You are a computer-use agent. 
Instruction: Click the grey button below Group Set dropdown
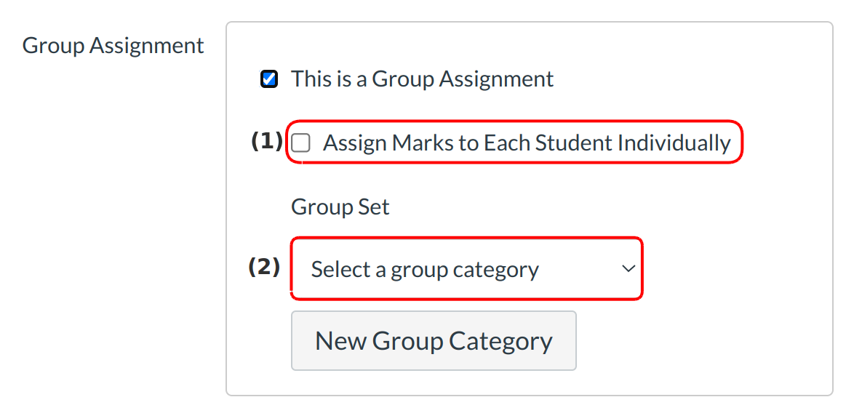(x=434, y=341)
